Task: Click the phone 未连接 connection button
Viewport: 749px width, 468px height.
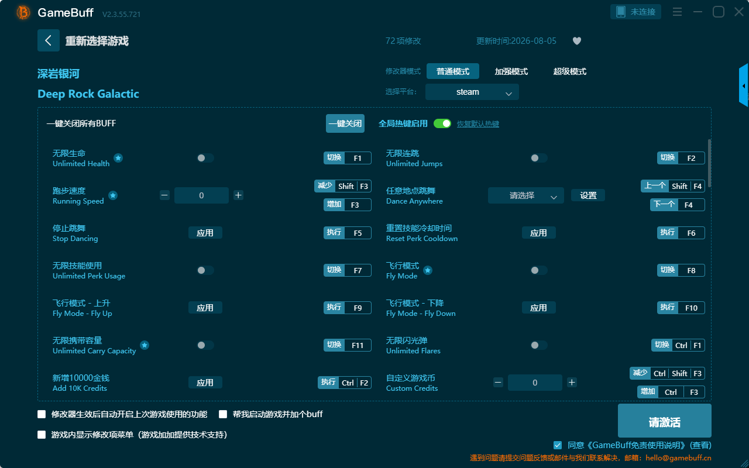Action: [x=636, y=12]
